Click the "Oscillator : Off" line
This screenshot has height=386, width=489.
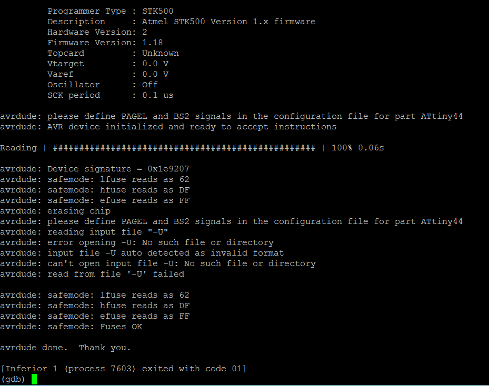(x=103, y=85)
